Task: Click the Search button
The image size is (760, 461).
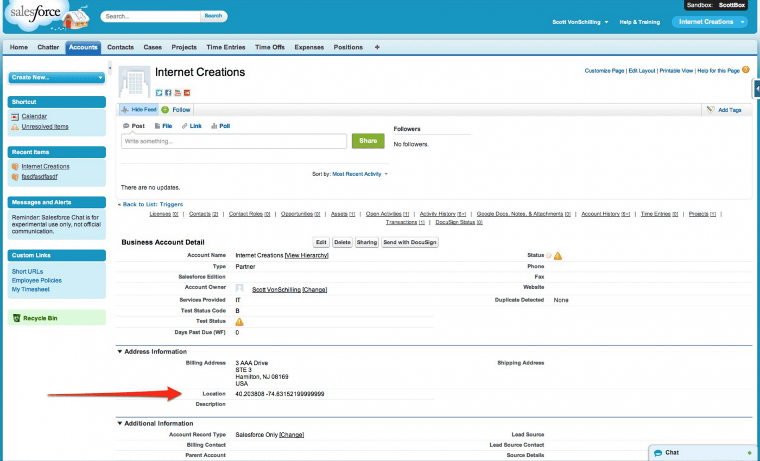Action: [213, 16]
